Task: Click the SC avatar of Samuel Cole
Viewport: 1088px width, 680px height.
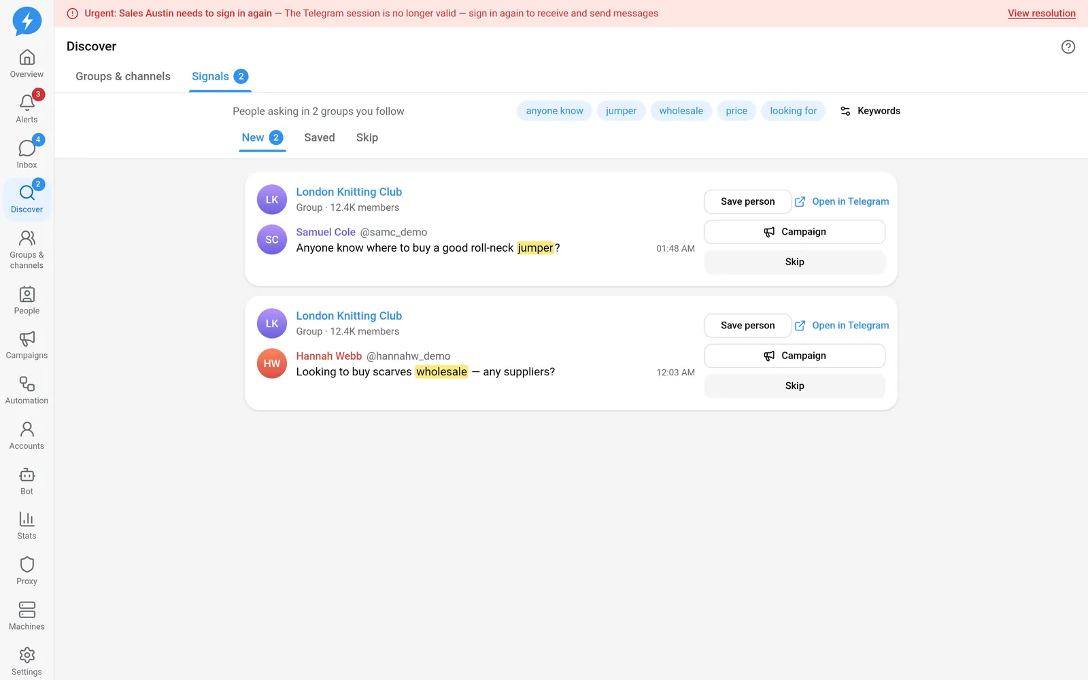Action: click(272, 239)
